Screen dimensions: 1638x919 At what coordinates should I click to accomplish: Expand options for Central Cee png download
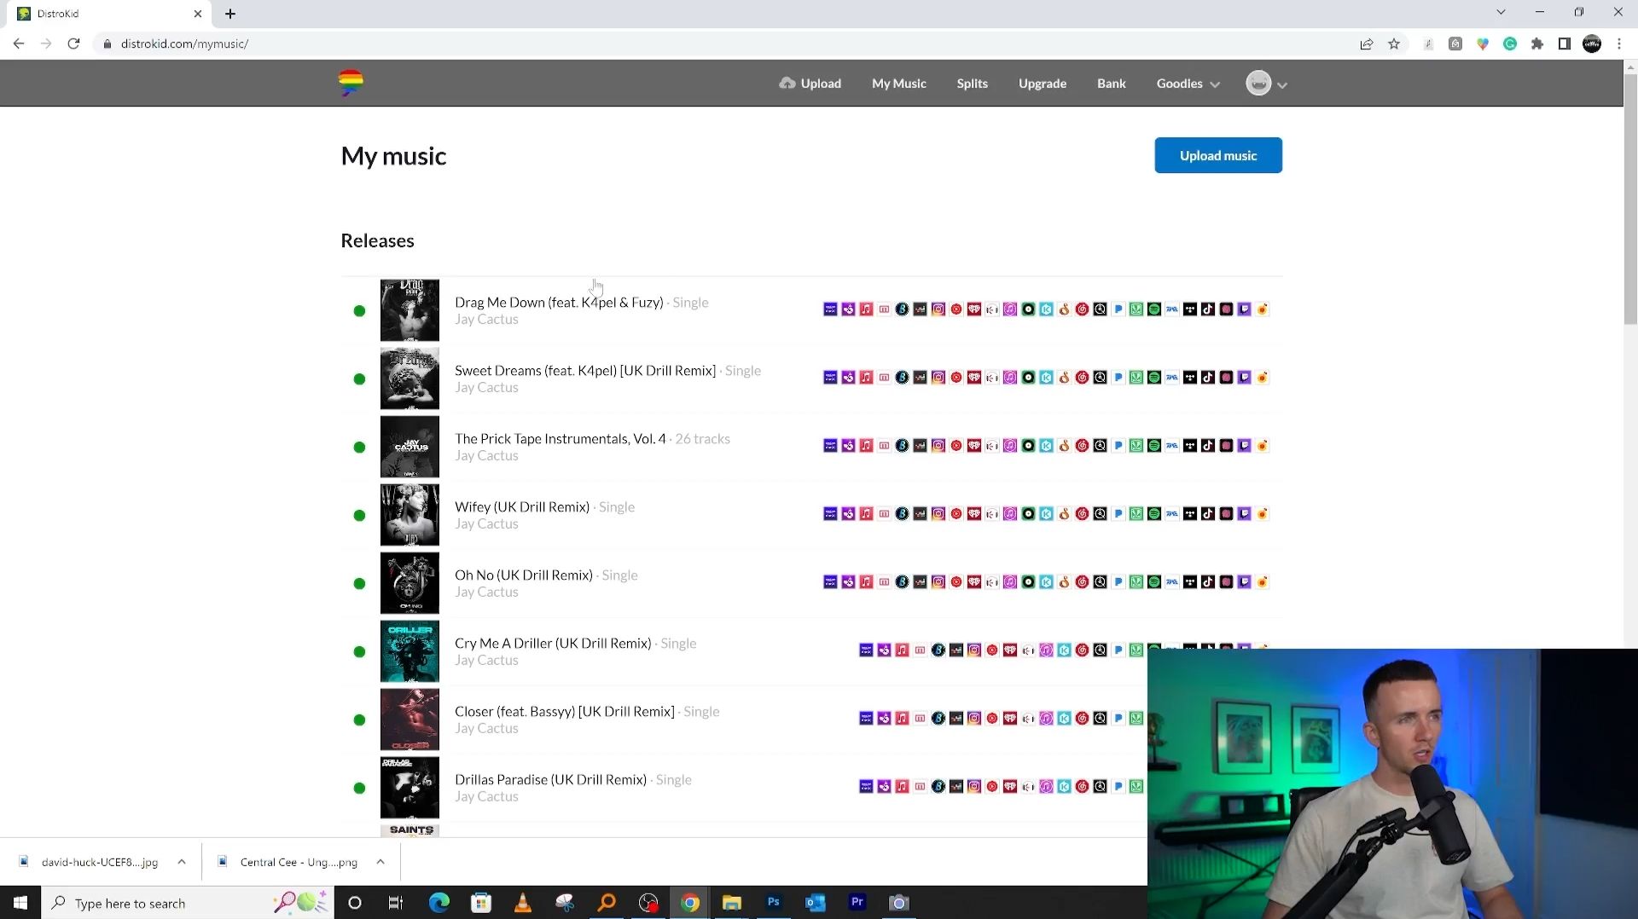point(380,862)
